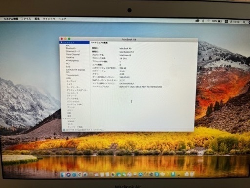Open the ヘルプ menu
Viewport: 250px width, 188px height.
tap(62, 19)
